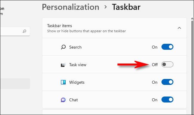Click the Search magnifier icon in taskbar items
This screenshot has width=194, height=115.
click(x=63, y=47)
